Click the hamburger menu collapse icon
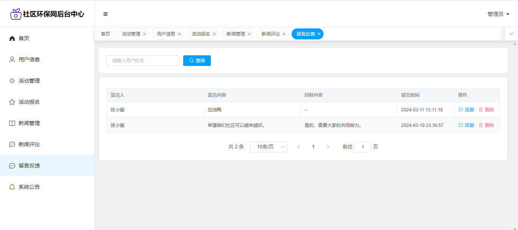 coord(105,14)
